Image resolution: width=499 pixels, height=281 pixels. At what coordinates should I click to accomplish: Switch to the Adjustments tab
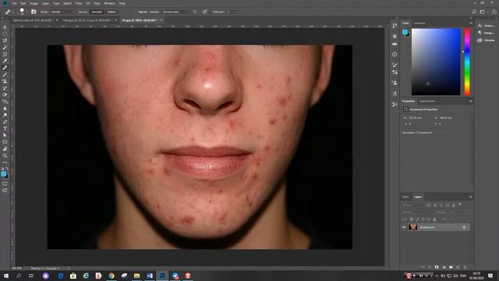click(x=427, y=101)
